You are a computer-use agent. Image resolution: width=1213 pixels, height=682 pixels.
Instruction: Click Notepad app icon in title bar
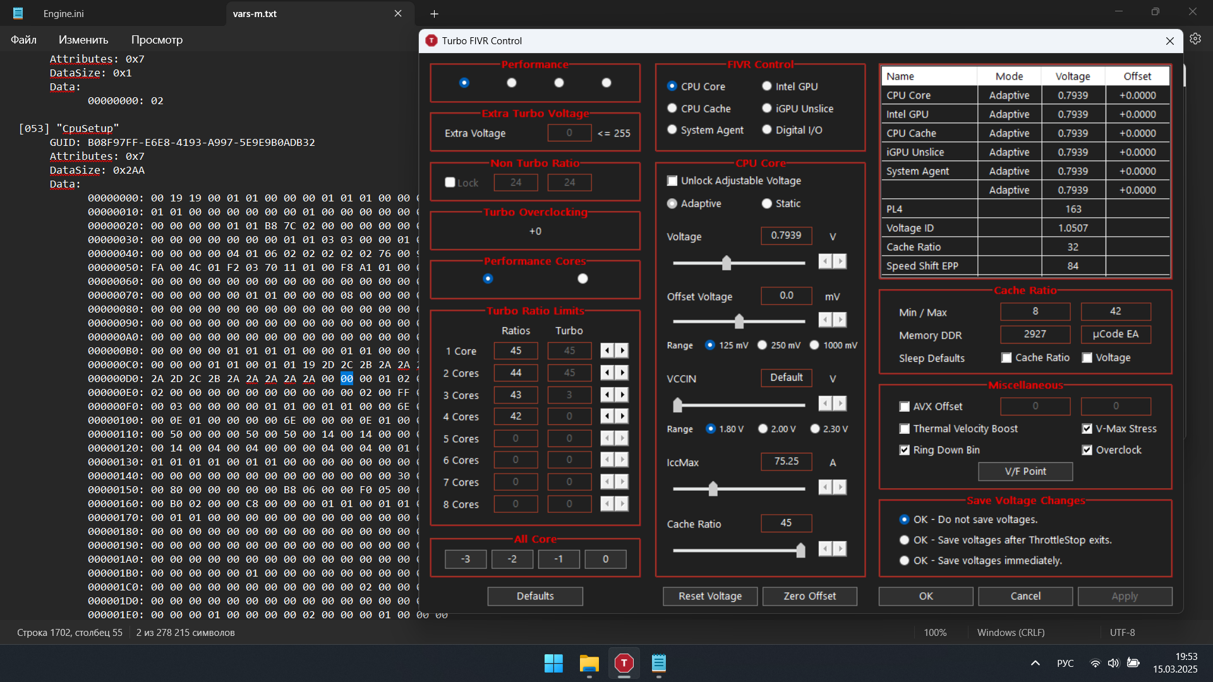point(18,13)
